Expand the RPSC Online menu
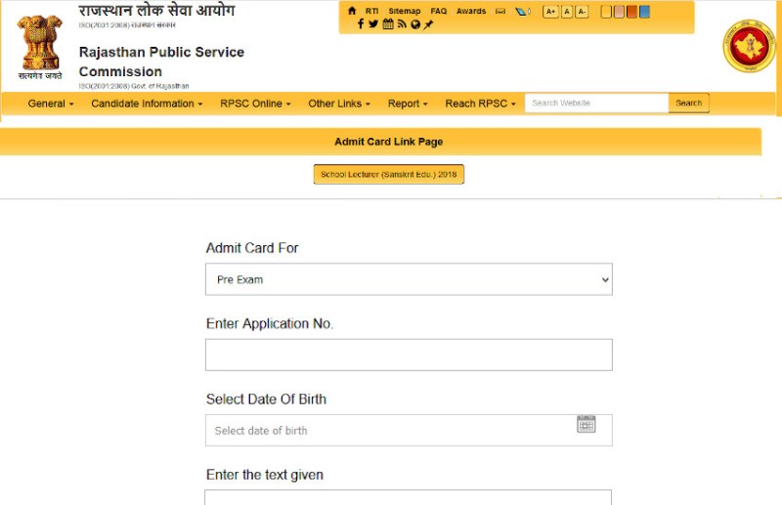Image resolution: width=782 pixels, height=505 pixels. point(255,104)
